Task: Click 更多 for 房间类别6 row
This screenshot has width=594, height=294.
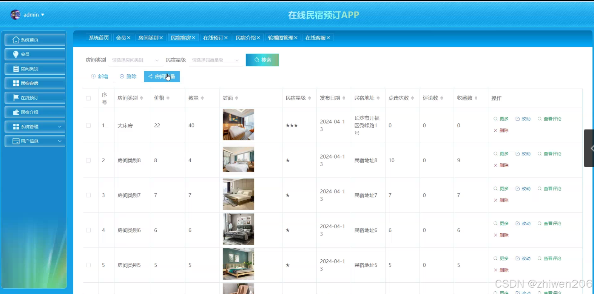Action: tap(501, 223)
